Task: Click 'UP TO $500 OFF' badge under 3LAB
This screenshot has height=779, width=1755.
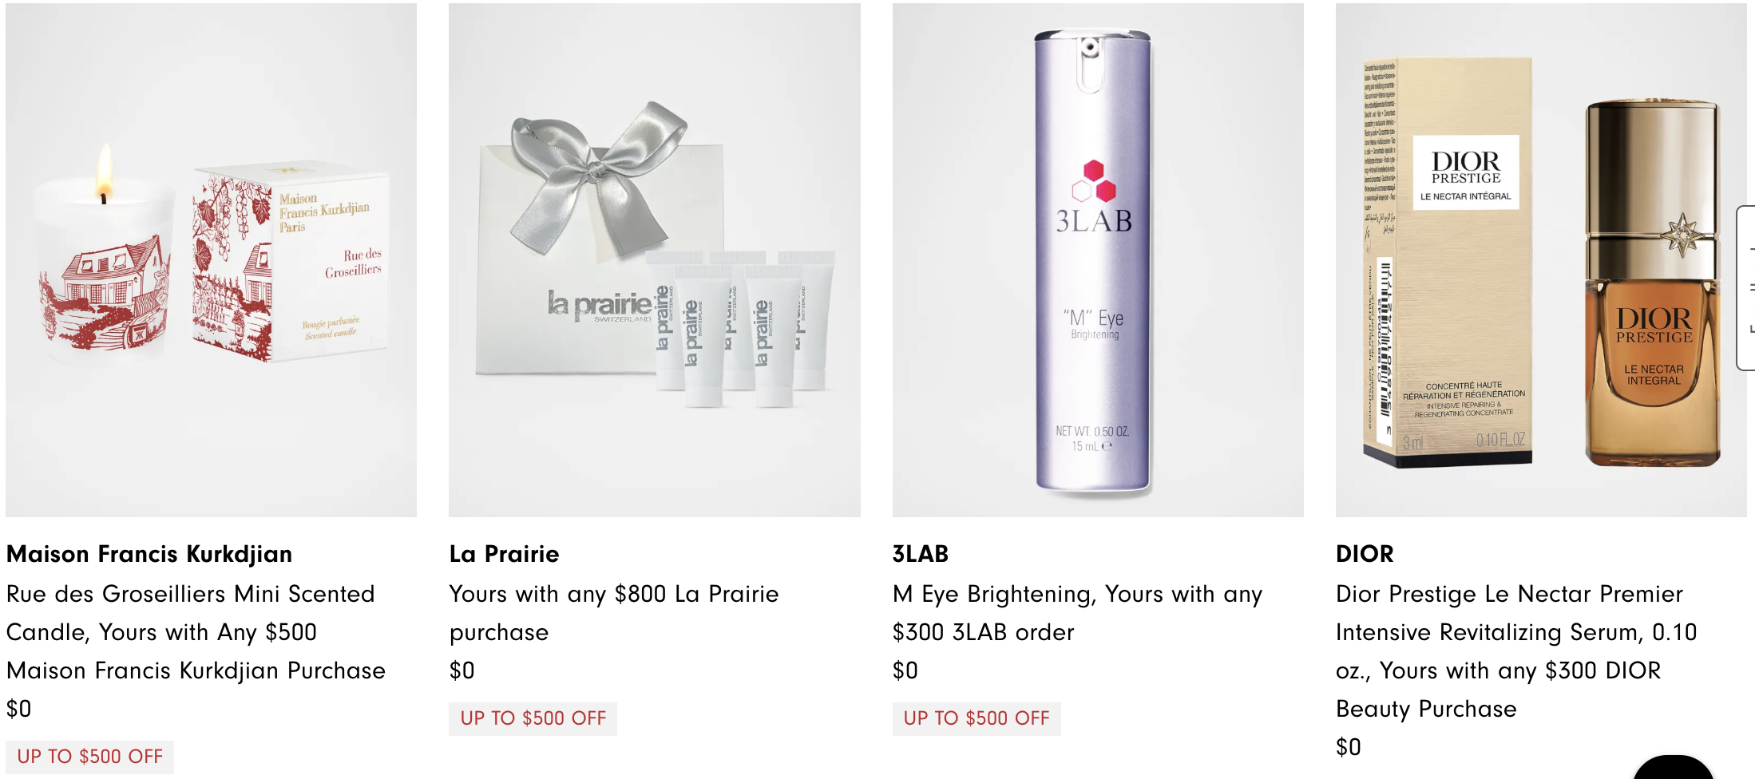Action: (x=977, y=718)
